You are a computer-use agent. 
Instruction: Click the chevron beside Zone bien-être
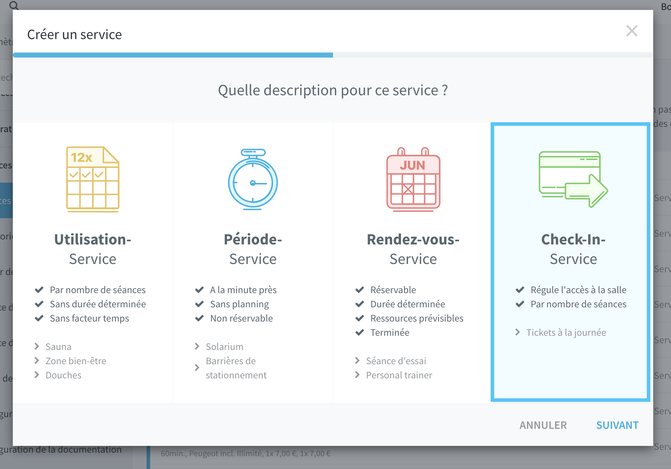[x=37, y=361]
